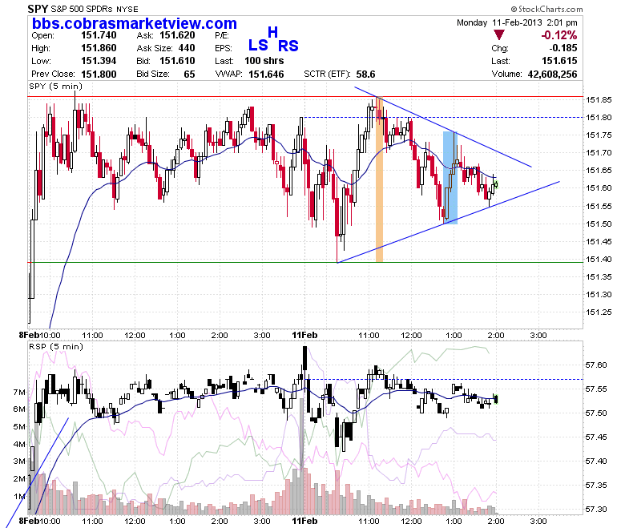Image resolution: width=625 pixels, height=528 pixels.
Task: Click the Prev Close value 151.800
Action: 99,75
